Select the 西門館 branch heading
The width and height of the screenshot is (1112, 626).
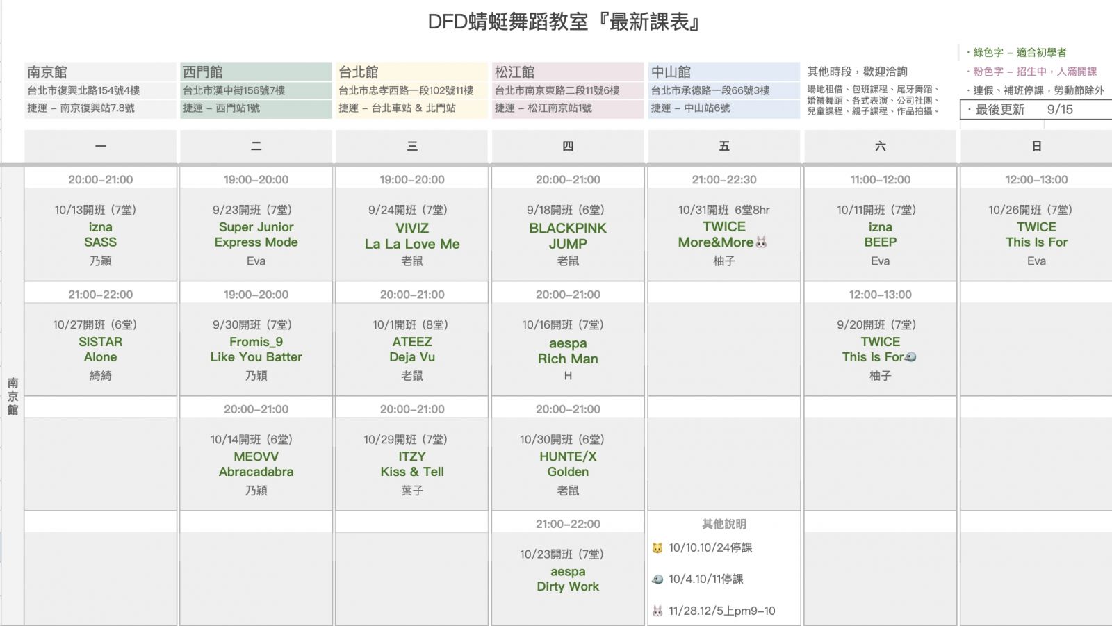tap(203, 72)
